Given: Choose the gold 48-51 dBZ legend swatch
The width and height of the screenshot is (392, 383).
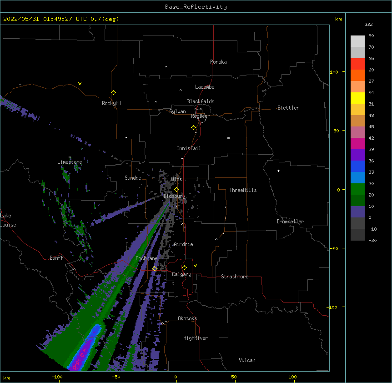Looking at the screenshot, I should [x=357, y=110].
